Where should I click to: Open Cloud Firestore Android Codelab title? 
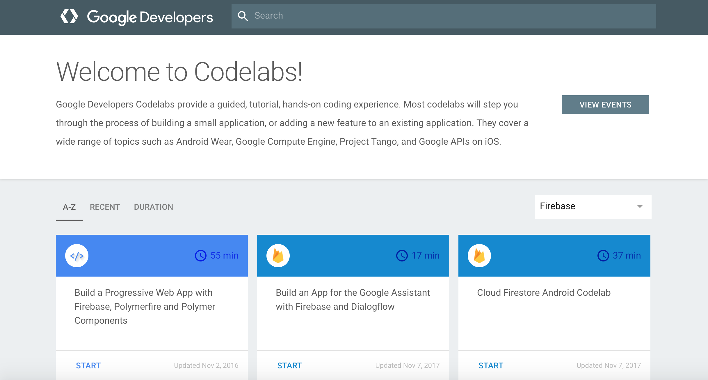tap(544, 293)
